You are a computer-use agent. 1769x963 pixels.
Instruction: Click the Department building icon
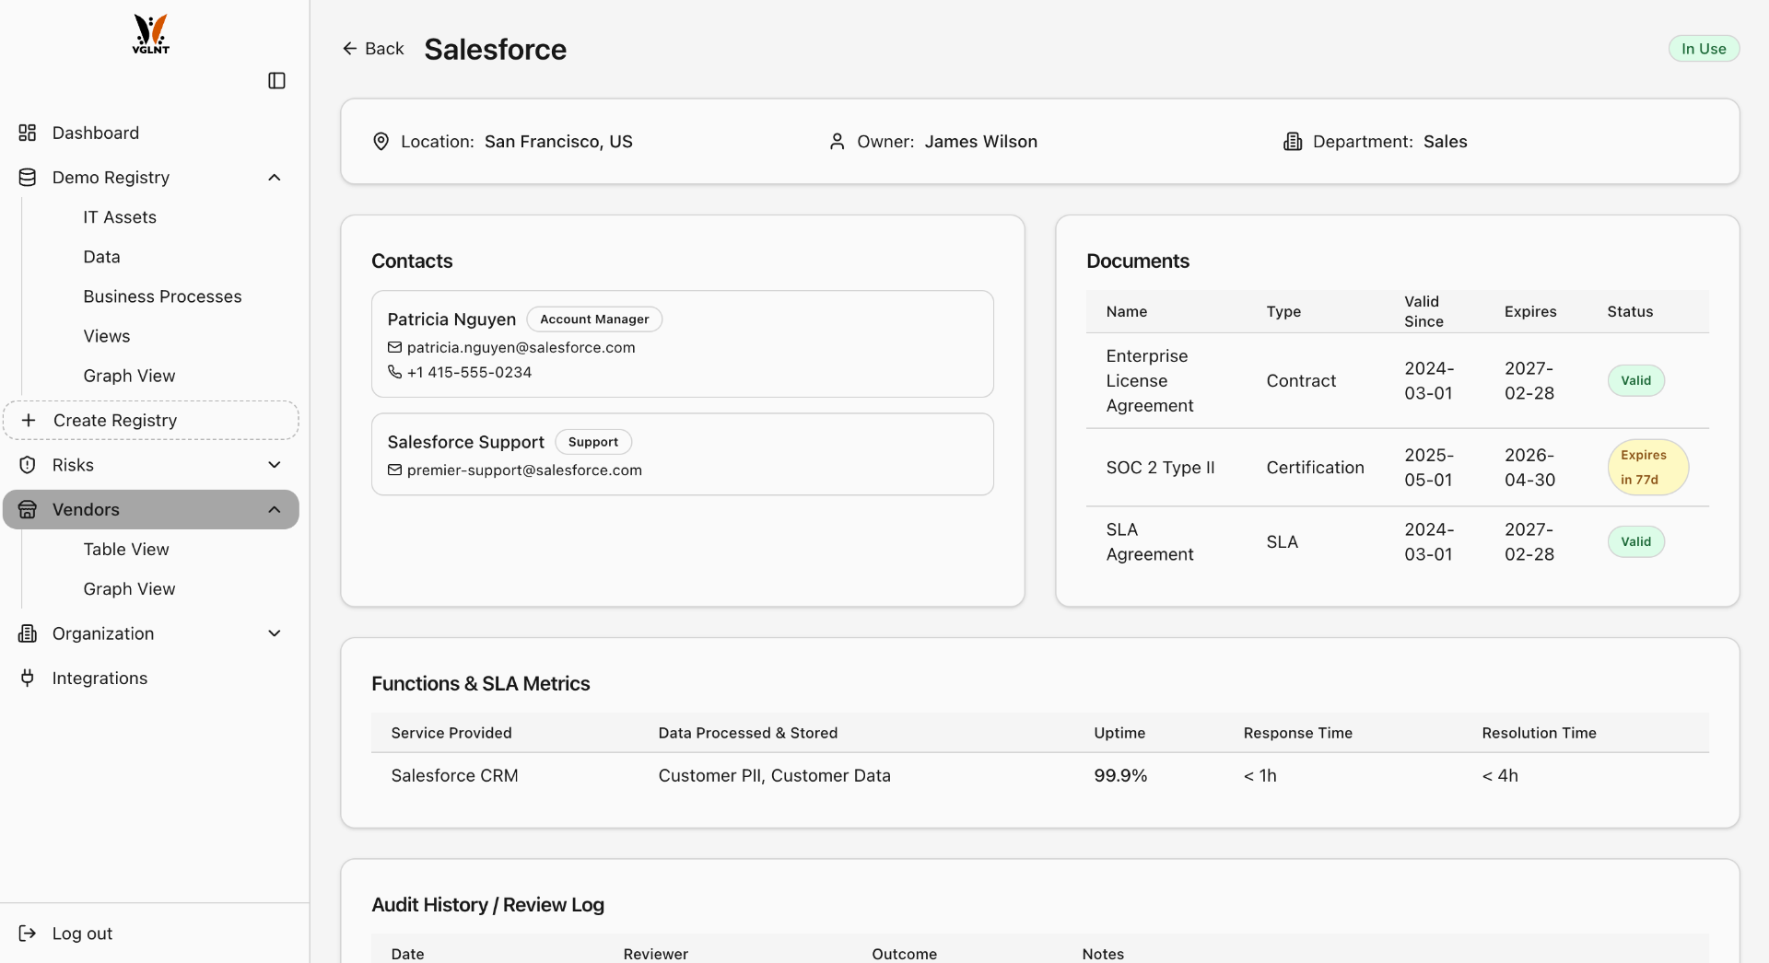1293,141
